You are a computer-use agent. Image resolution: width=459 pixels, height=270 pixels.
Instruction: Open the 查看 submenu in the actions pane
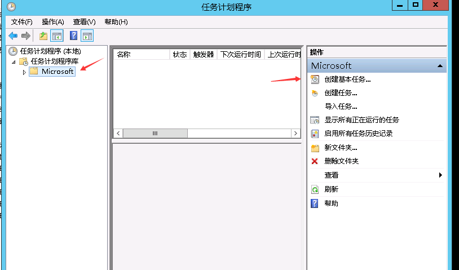332,175
